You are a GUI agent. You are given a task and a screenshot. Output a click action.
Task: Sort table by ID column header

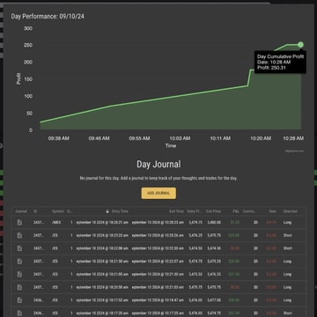(x=35, y=211)
